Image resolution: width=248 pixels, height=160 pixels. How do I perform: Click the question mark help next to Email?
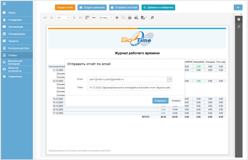tap(170, 79)
